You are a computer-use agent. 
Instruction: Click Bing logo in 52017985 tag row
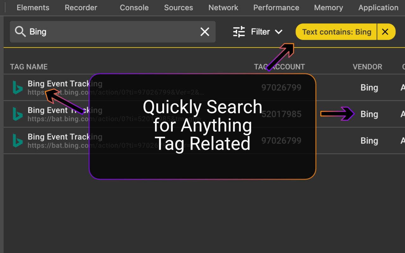(17, 114)
